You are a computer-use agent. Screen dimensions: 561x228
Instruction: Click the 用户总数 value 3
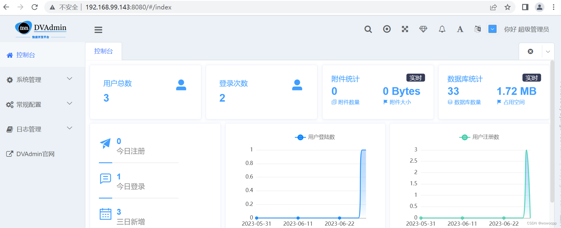click(106, 98)
